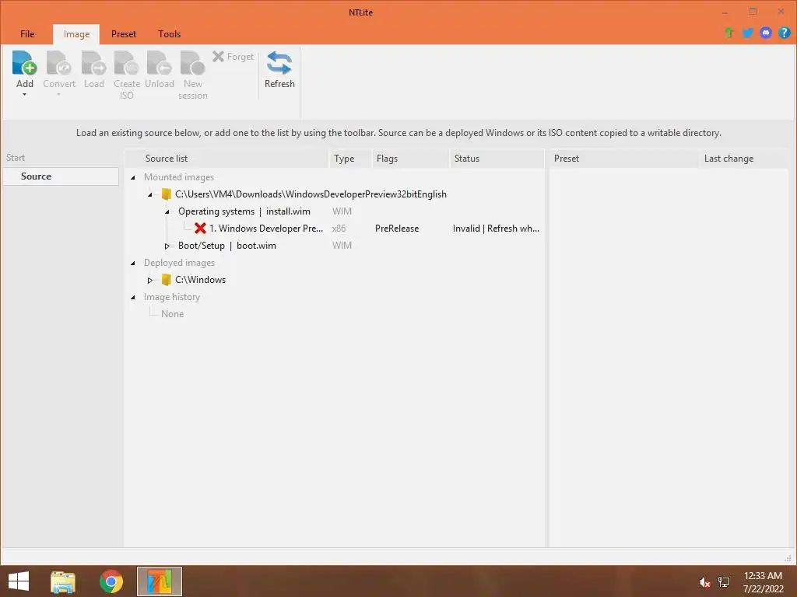Click None under Image history
The image size is (797, 597).
(x=172, y=314)
